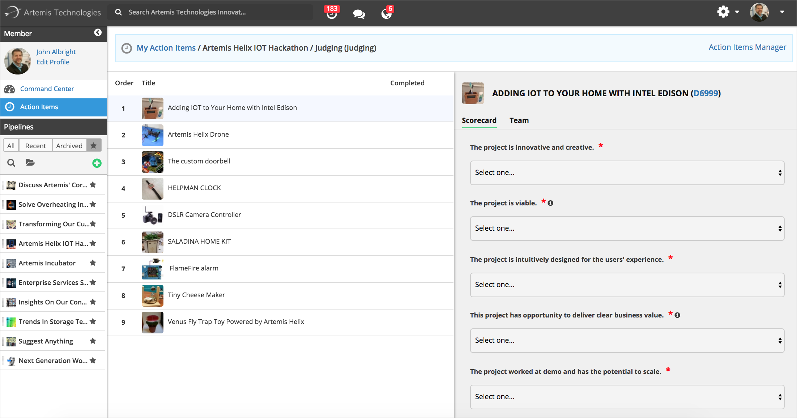Toggle star for Solve Overheating pipeline
This screenshot has height=418, width=797.
click(x=93, y=204)
